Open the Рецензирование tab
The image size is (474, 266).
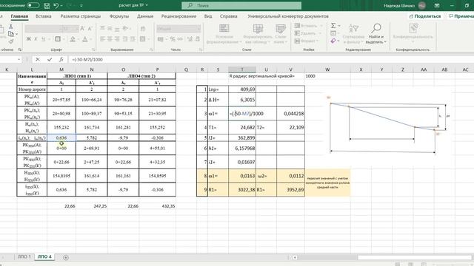[178, 16]
